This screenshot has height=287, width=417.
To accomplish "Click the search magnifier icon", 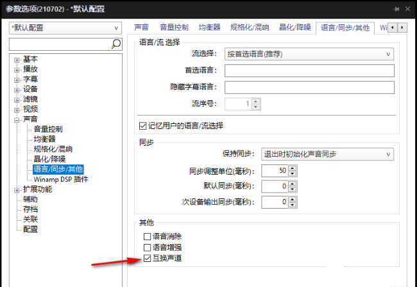I will click(x=116, y=44).
